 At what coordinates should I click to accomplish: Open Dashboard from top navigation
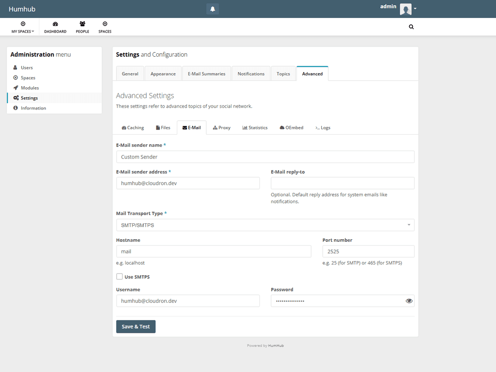[55, 27]
